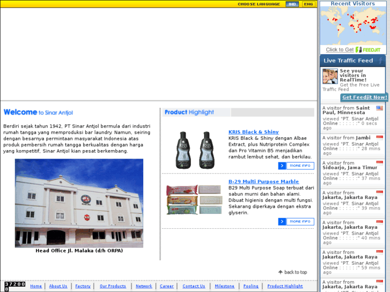Click the Facebook icon in Live Traffic Feed header
Image resolution: width=390 pixels, height=292 pixels.
coord(380,61)
